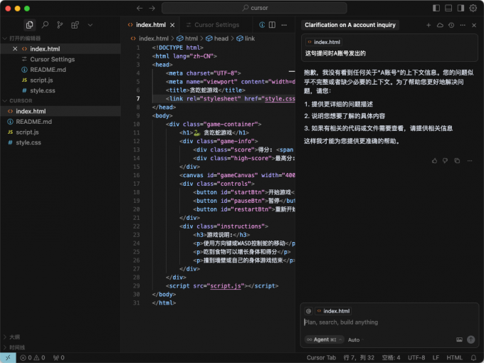Open the Auto model dropdown
The width and height of the screenshot is (484, 363).
(356, 340)
